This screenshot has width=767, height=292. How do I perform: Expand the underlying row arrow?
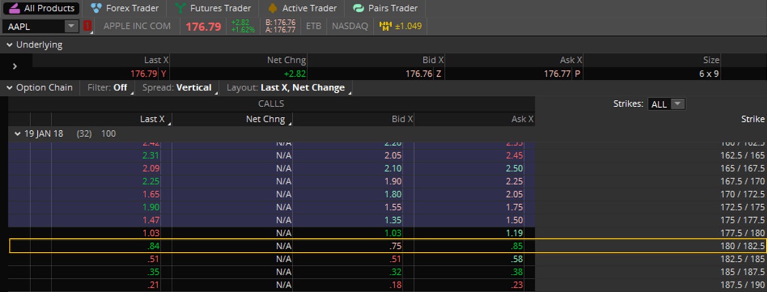15,67
